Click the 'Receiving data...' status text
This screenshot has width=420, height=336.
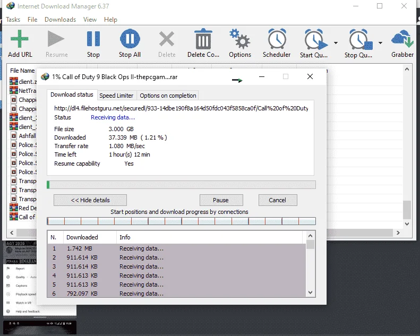[113, 117]
